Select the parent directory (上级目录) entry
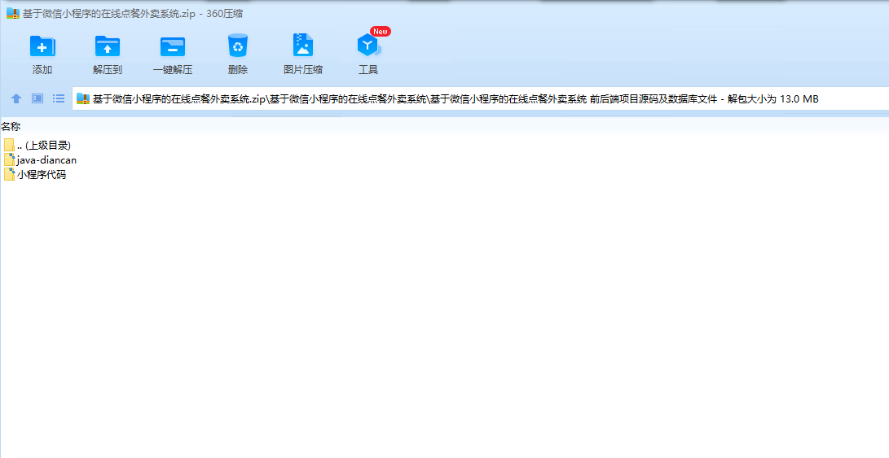The image size is (889, 458). [x=37, y=146]
